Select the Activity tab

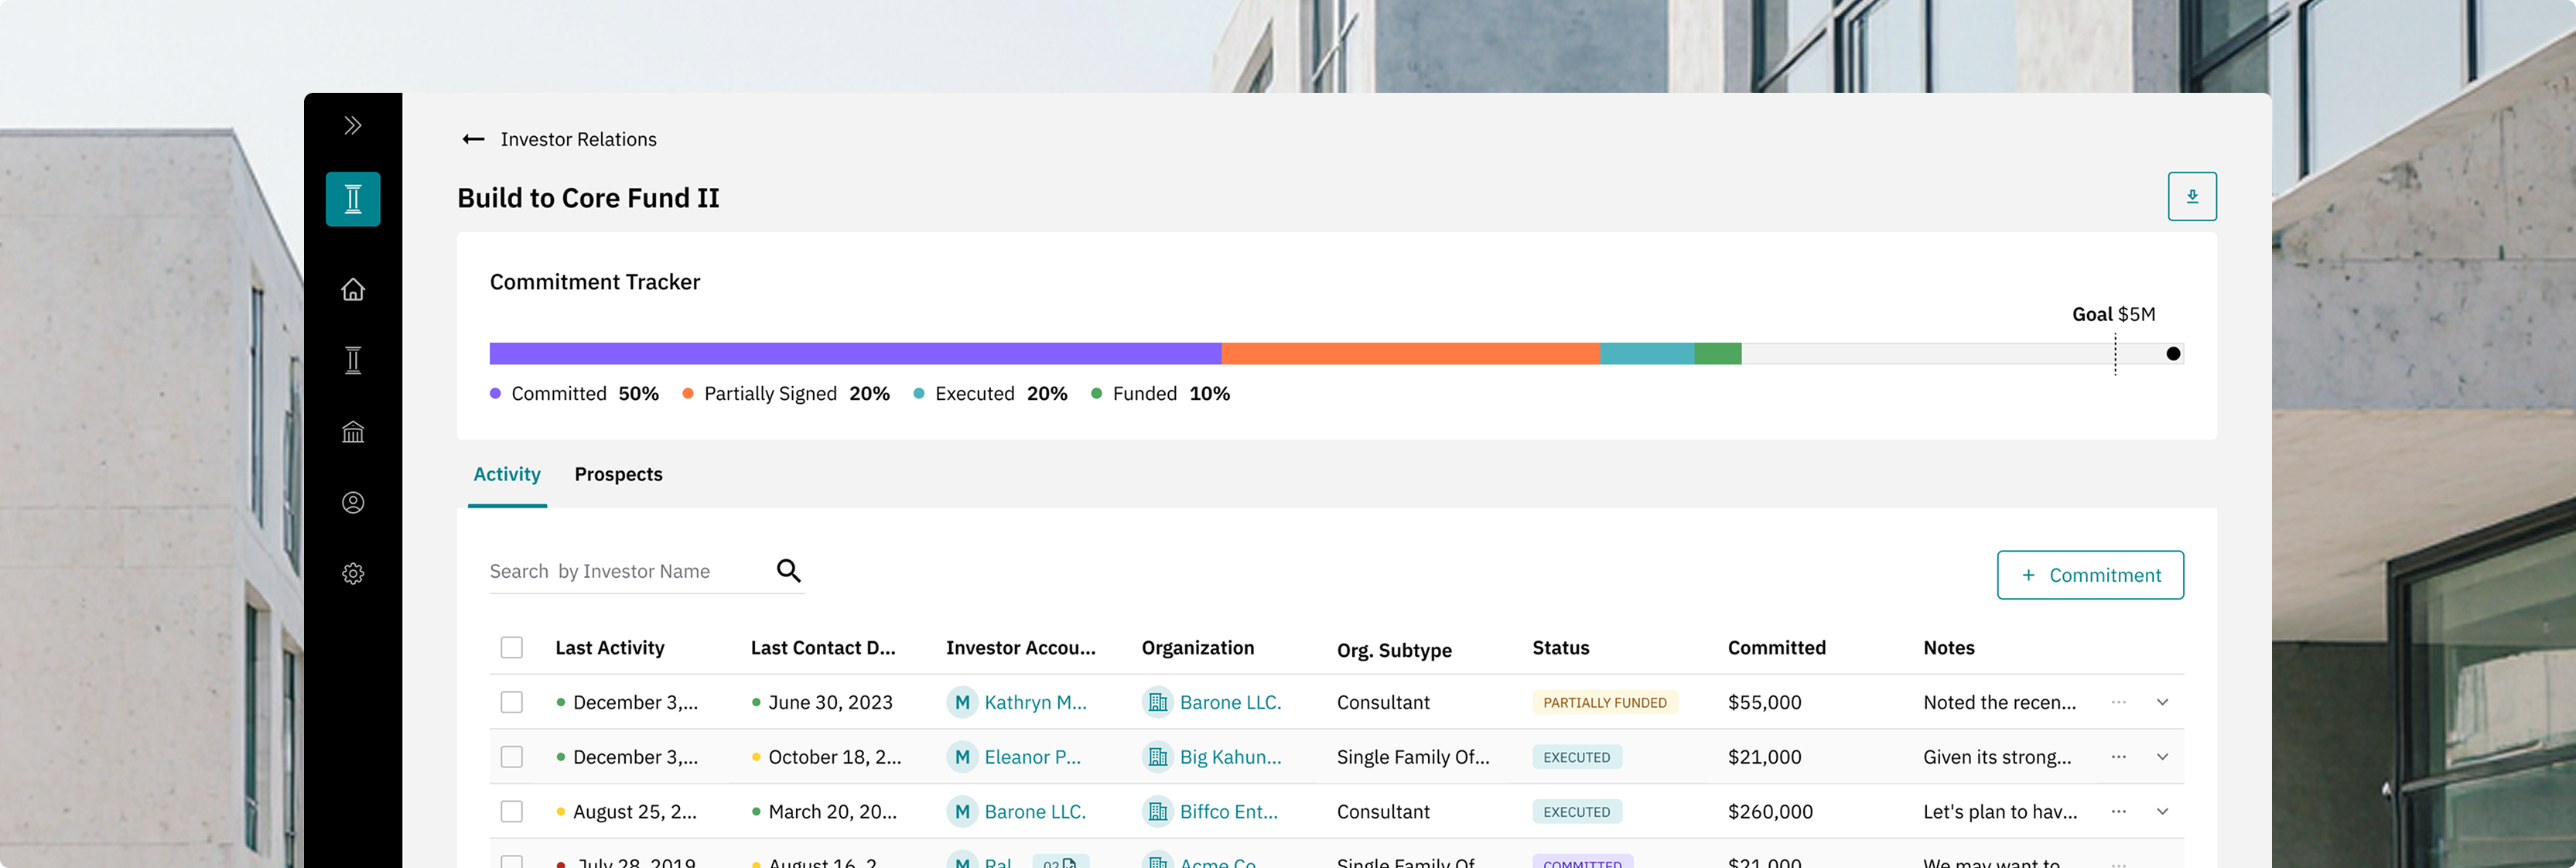[507, 475]
